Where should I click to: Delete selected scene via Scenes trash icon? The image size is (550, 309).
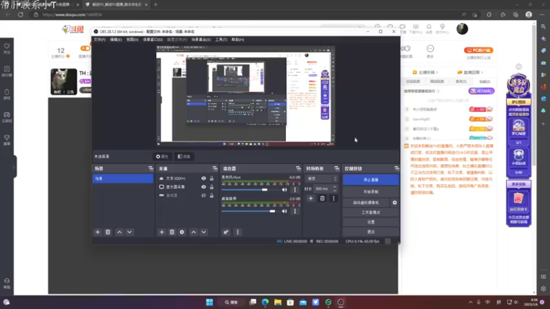click(x=108, y=232)
